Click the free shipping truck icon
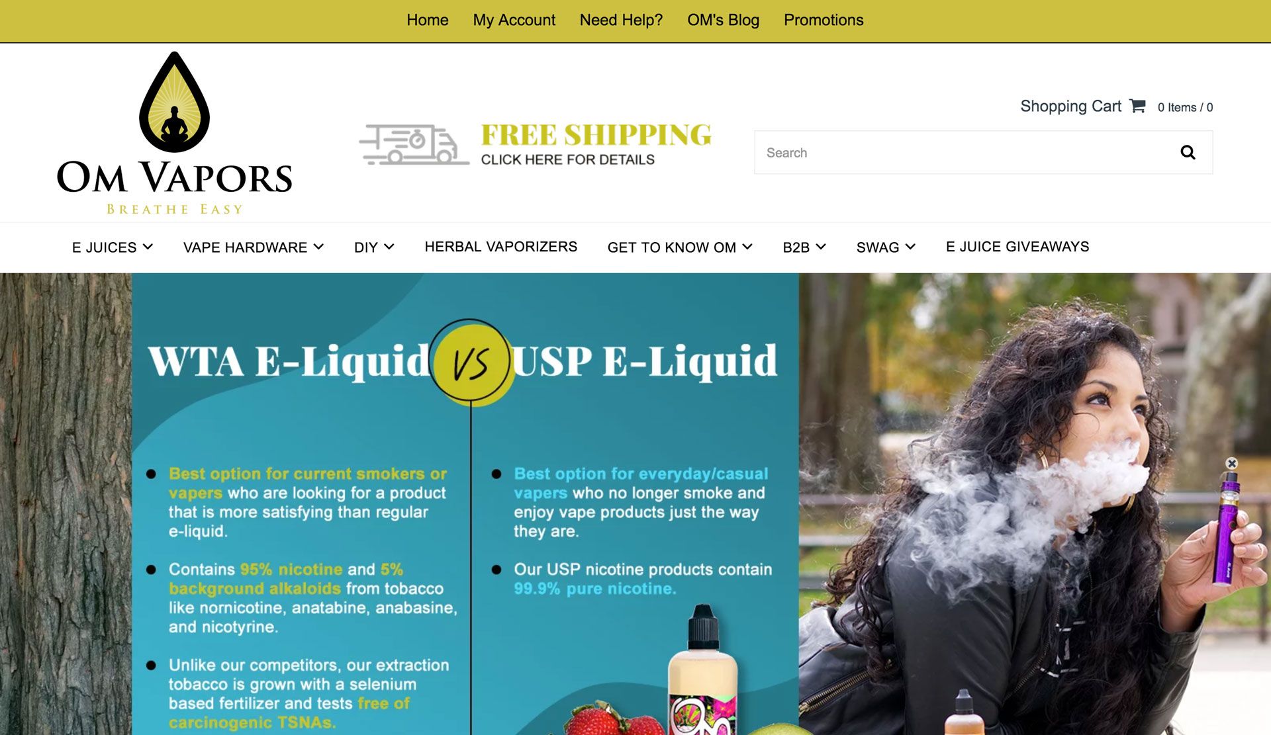Image resolution: width=1271 pixels, height=735 pixels. (414, 144)
